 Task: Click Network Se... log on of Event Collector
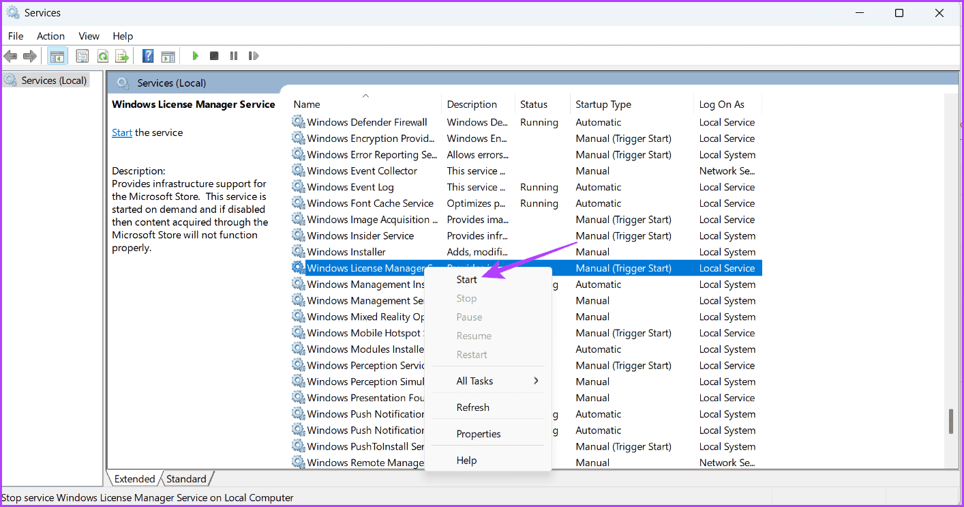(x=727, y=171)
